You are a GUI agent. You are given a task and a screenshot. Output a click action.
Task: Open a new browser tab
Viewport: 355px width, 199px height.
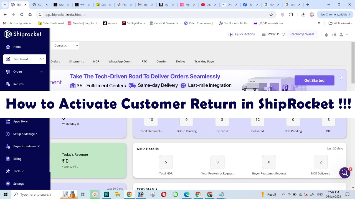click(x=308, y=5)
